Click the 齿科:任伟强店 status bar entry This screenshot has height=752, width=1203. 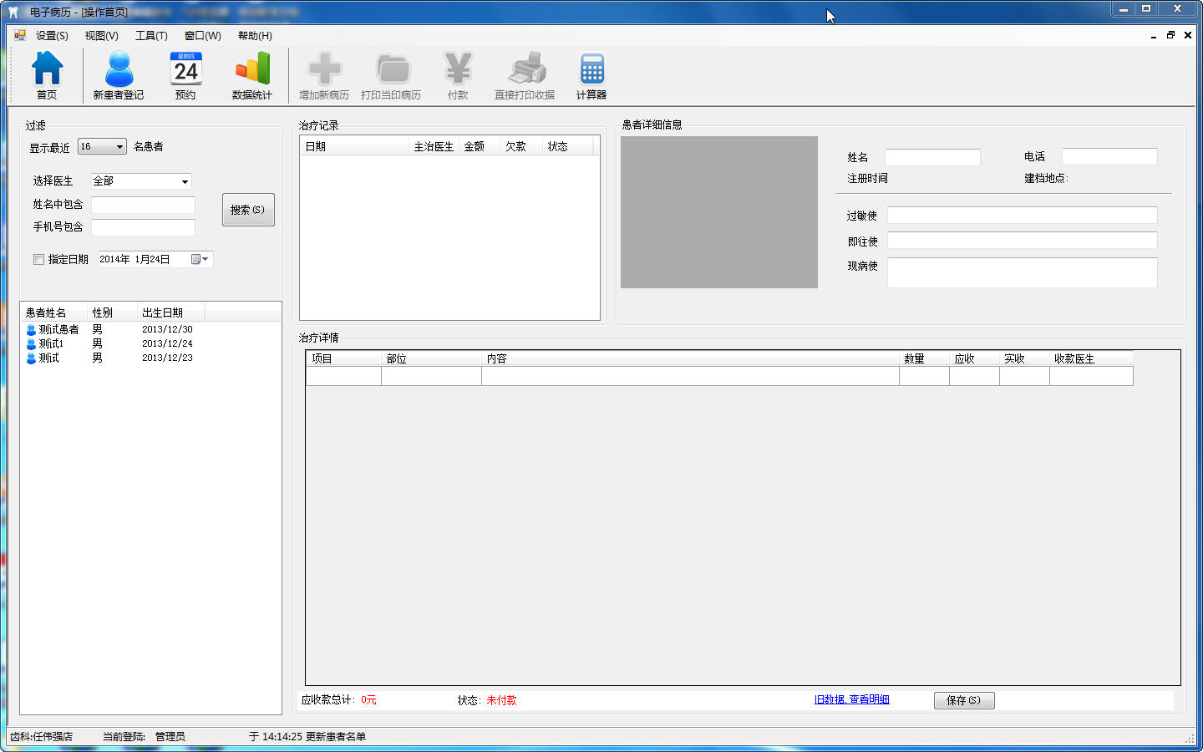(41, 736)
